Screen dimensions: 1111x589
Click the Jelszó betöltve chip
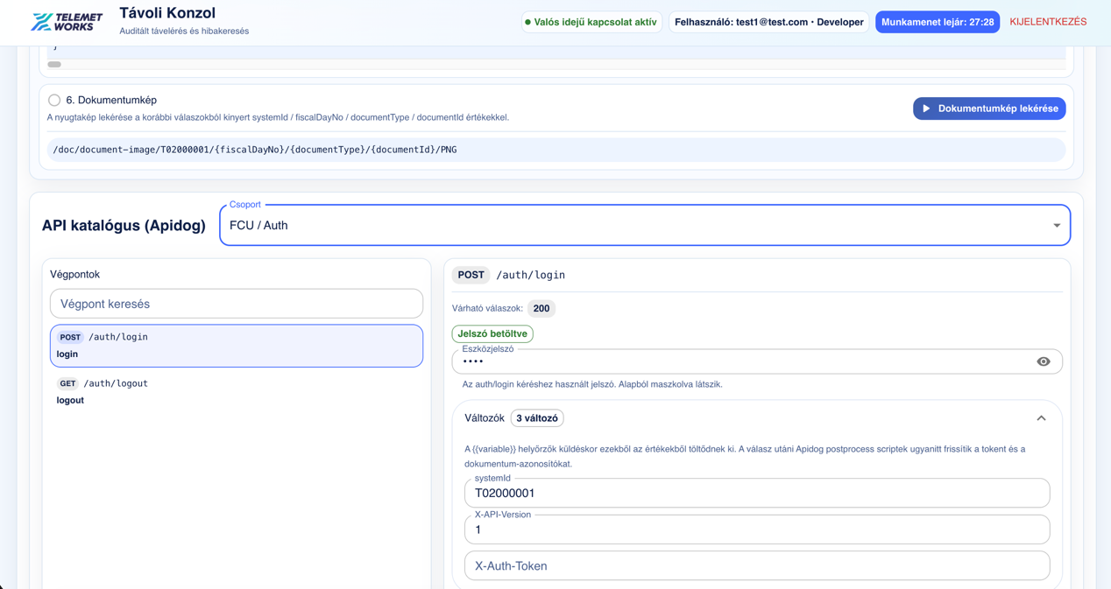pos(492,333)
